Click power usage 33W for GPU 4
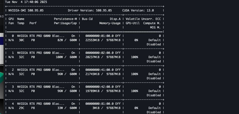 (60, 108)
